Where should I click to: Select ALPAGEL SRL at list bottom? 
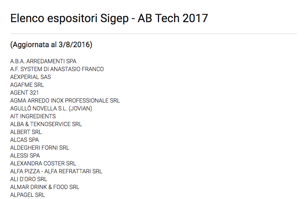[x=28, y=195]
